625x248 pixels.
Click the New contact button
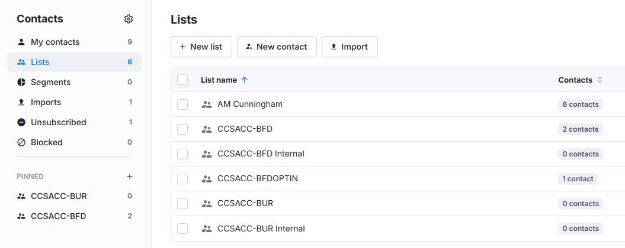point(277,47)
